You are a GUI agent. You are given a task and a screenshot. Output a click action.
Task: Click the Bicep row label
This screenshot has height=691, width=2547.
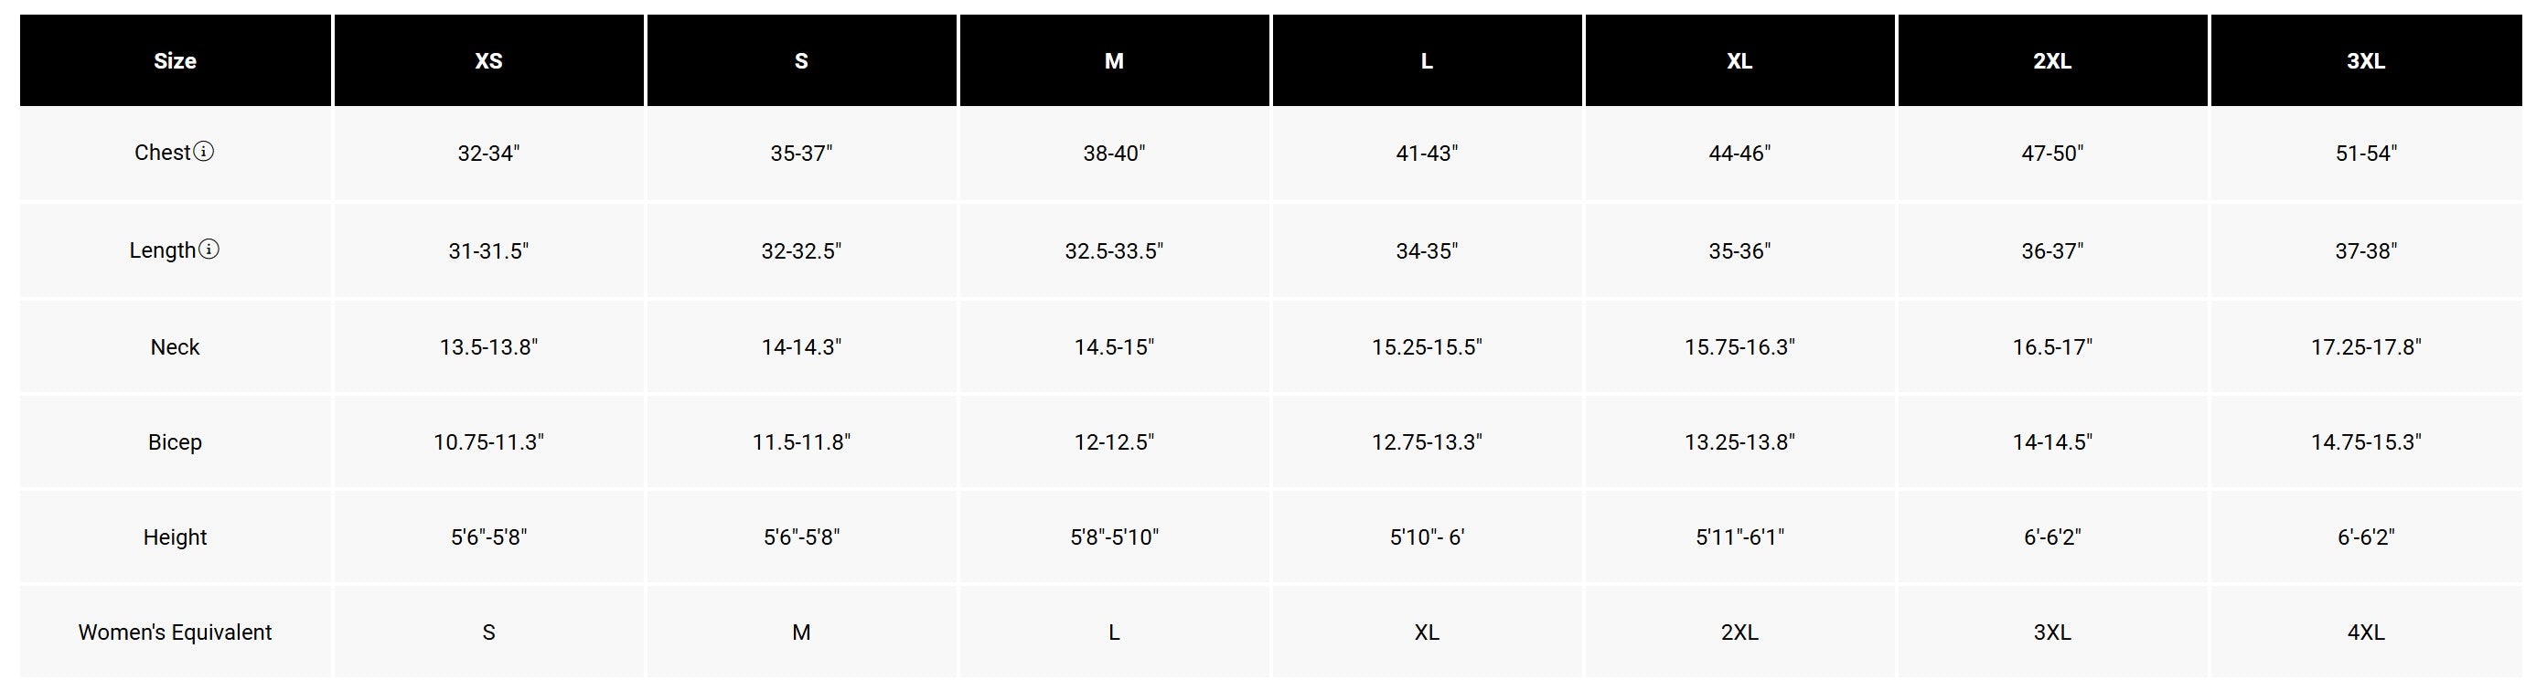[175, 441]
